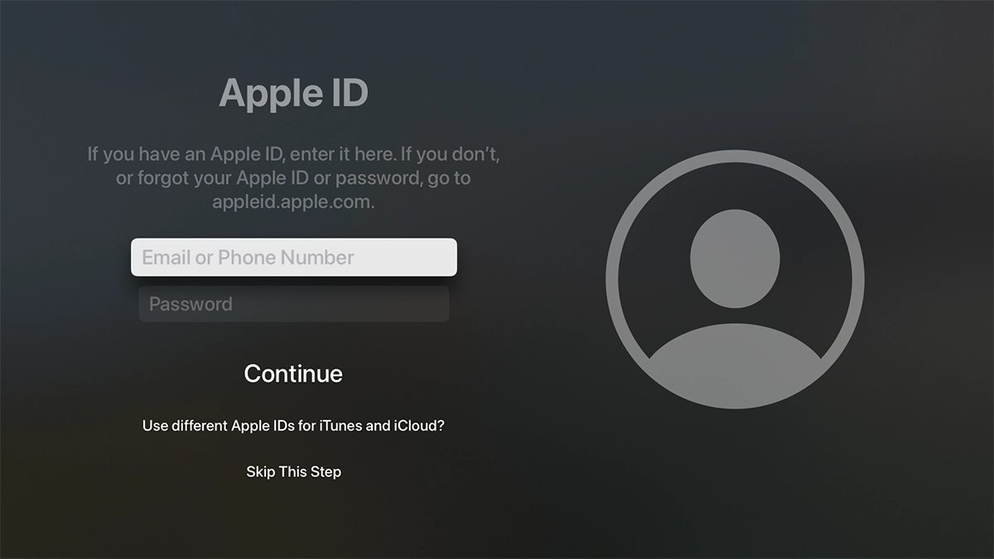
Task: Click the head portion of the avatar graphic
Action: 736,257
